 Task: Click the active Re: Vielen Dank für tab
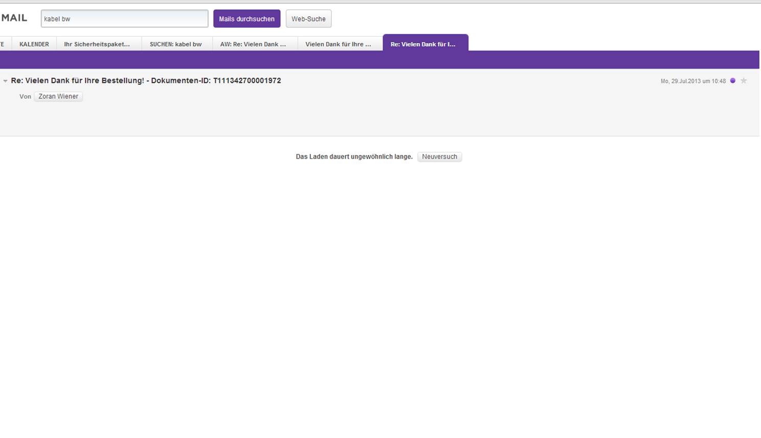pyautogui.click(x=423, y=44)
